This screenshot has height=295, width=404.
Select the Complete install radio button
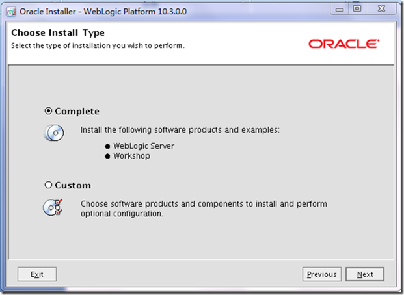(x=48, y=111)
